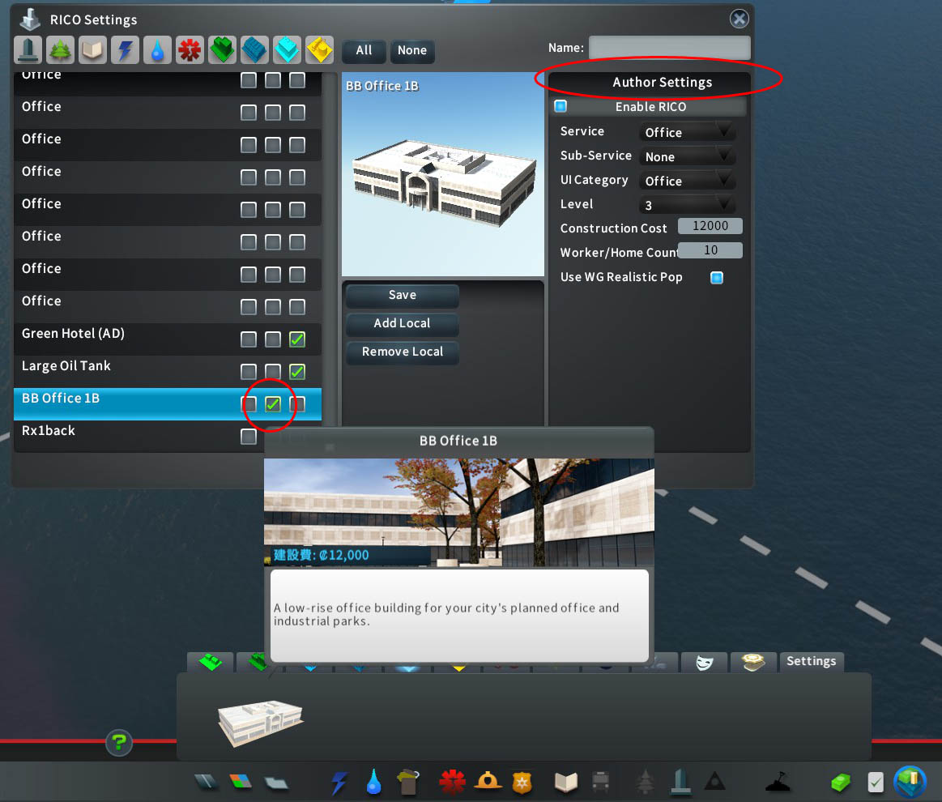
Task: Select the education book filter icon
Action: pos(92,50)
